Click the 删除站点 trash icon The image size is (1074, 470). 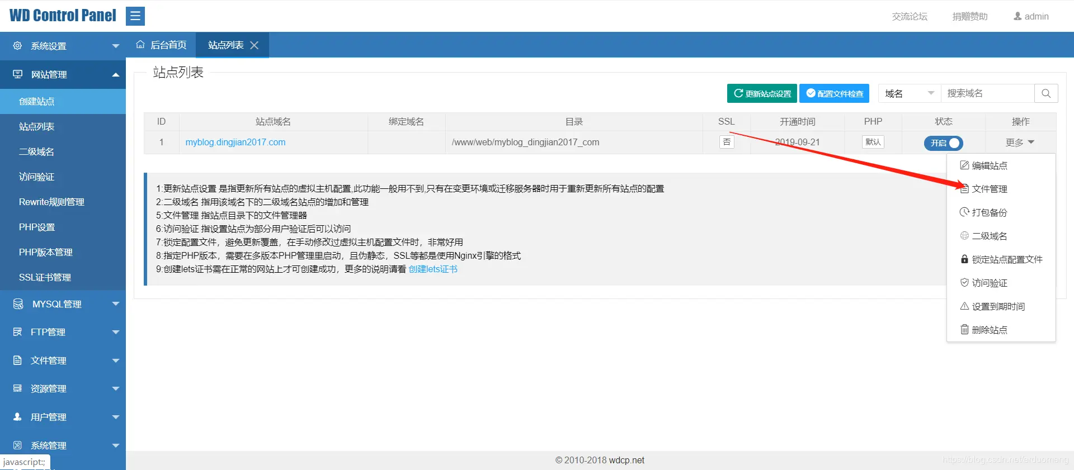tap(964, 330)
